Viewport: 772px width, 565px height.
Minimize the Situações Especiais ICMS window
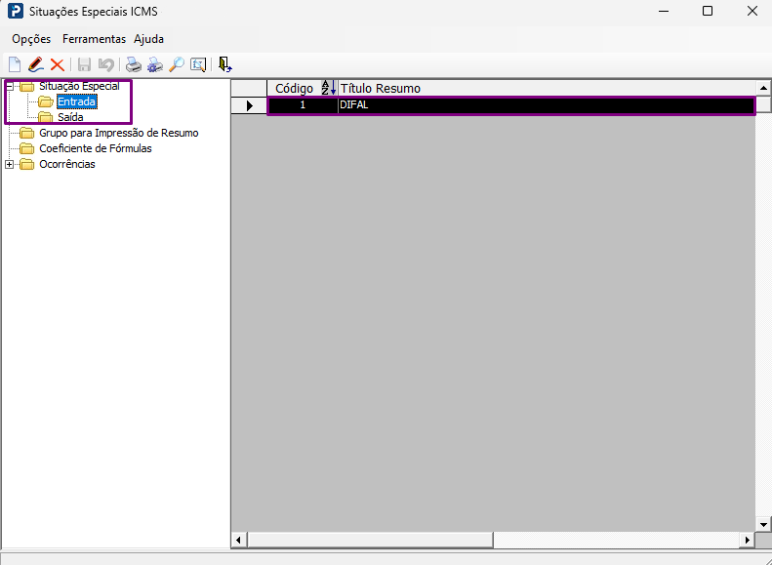coord(663,11)
